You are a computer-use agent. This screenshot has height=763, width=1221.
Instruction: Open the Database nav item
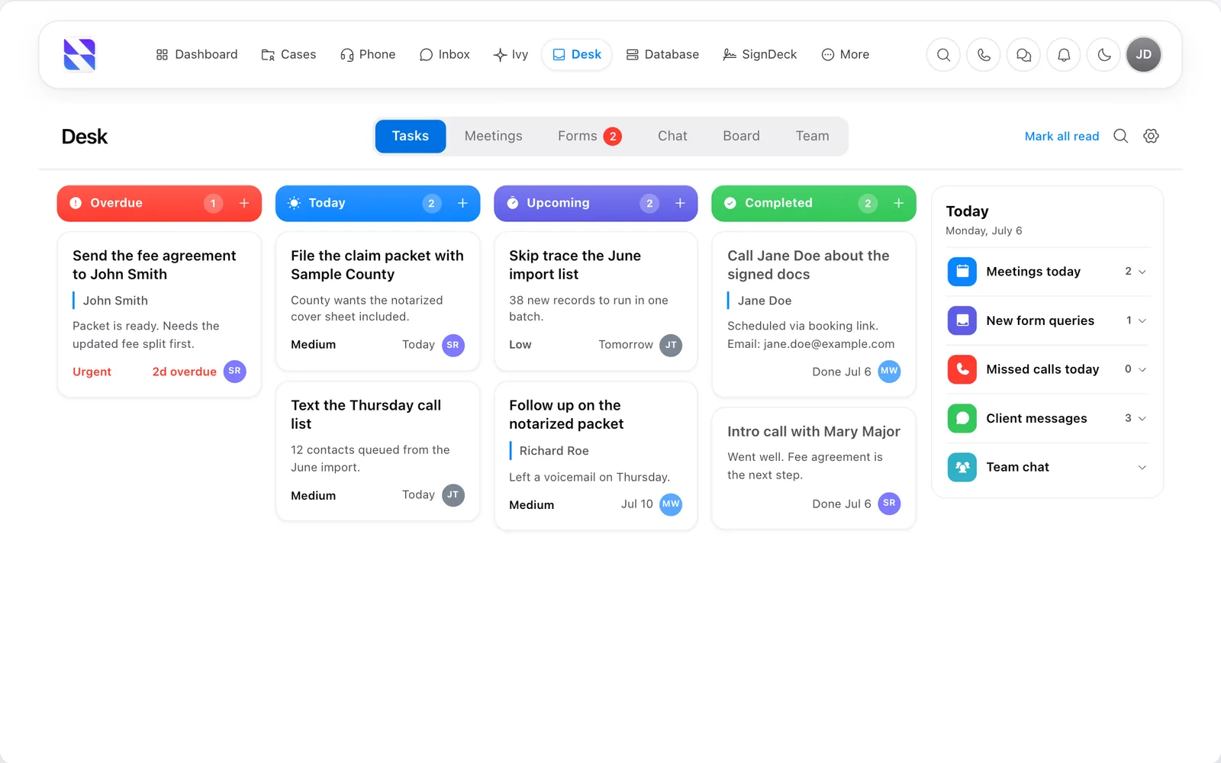point(662,55)
